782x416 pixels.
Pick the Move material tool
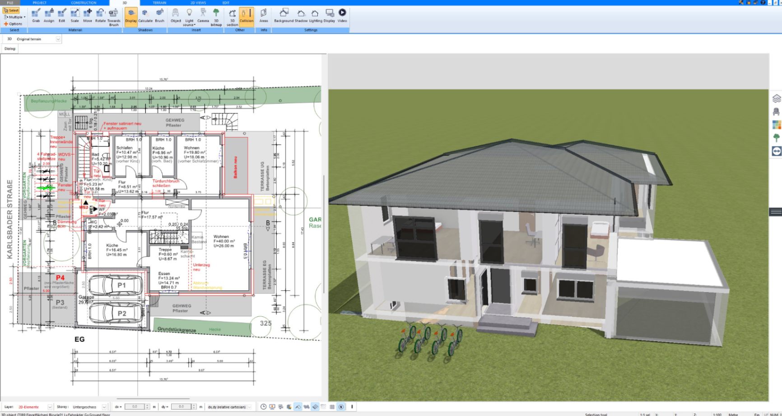88,16
